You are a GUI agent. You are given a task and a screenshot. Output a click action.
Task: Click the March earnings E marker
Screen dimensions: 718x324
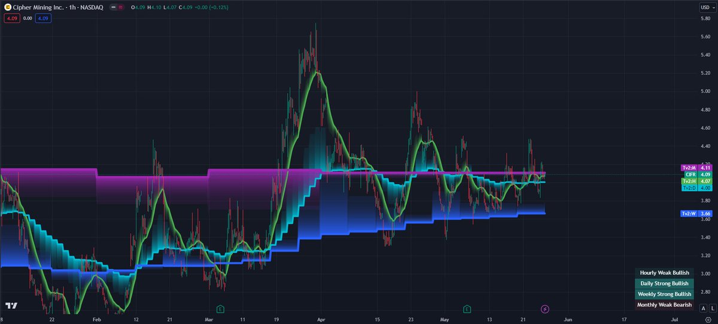(220, 308)
